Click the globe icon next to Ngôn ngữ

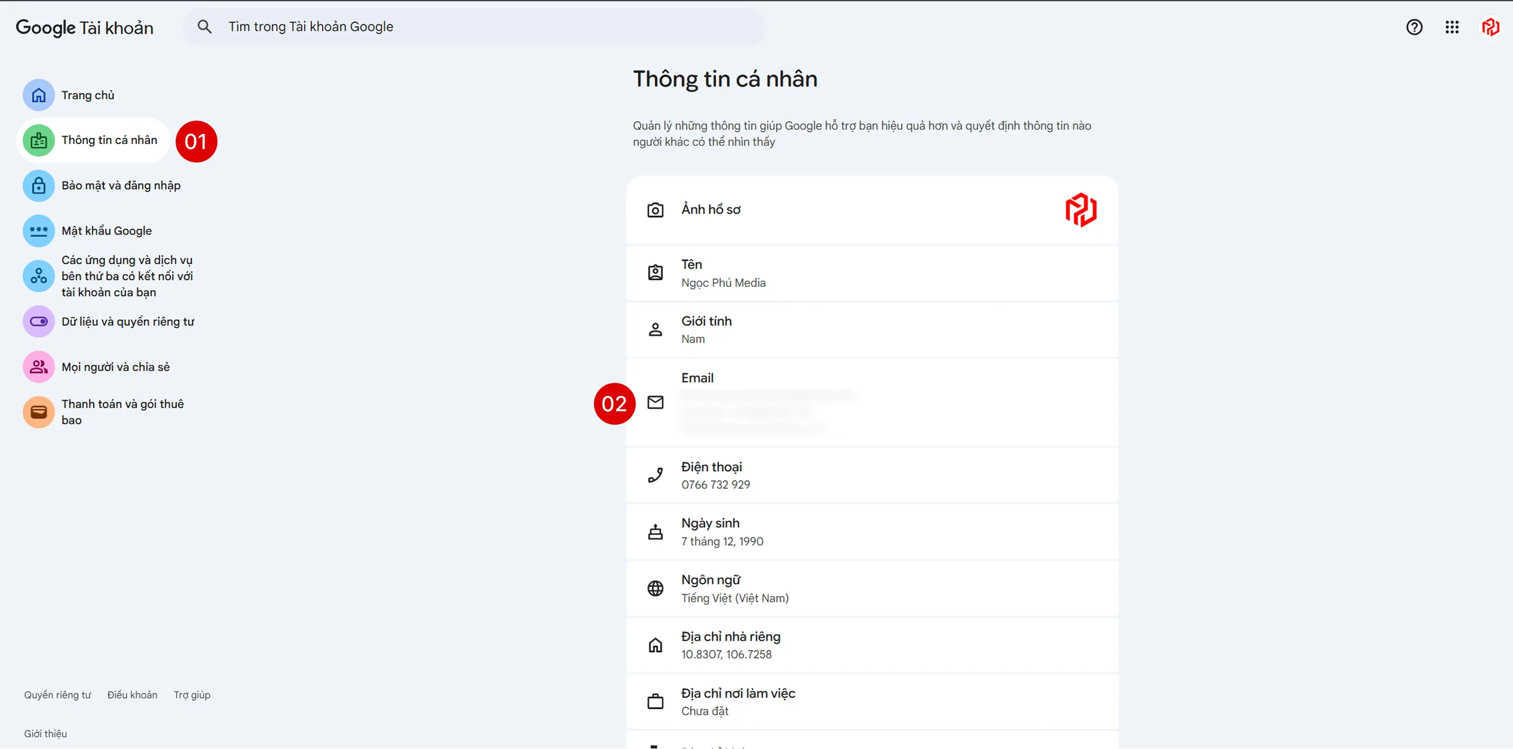656,588
